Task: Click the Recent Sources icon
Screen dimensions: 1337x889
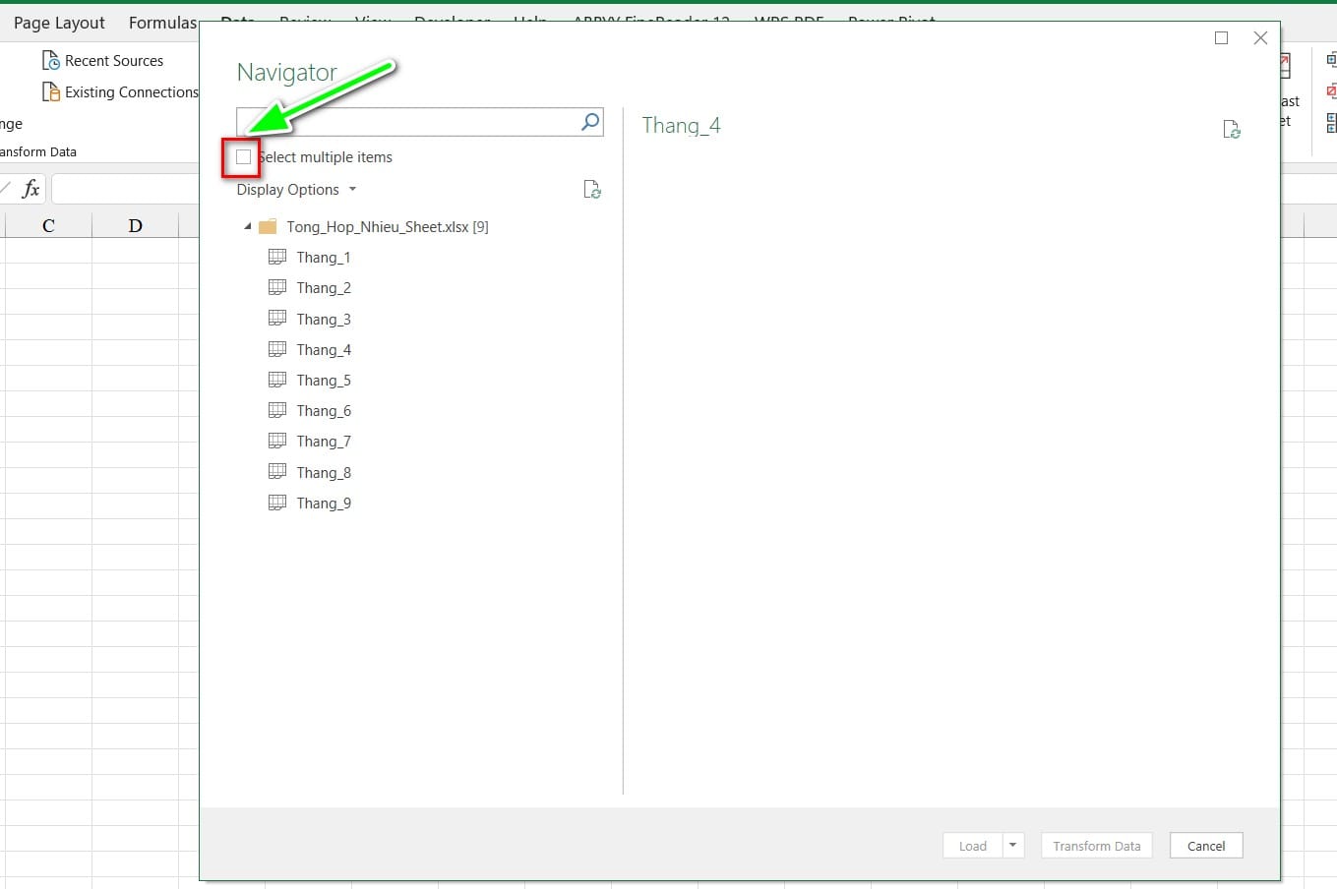Action: (51, 61)
